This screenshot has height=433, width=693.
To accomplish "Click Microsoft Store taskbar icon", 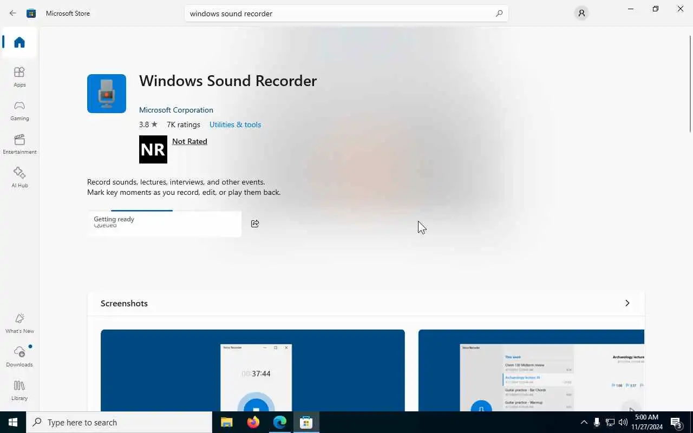I will 306,422.
